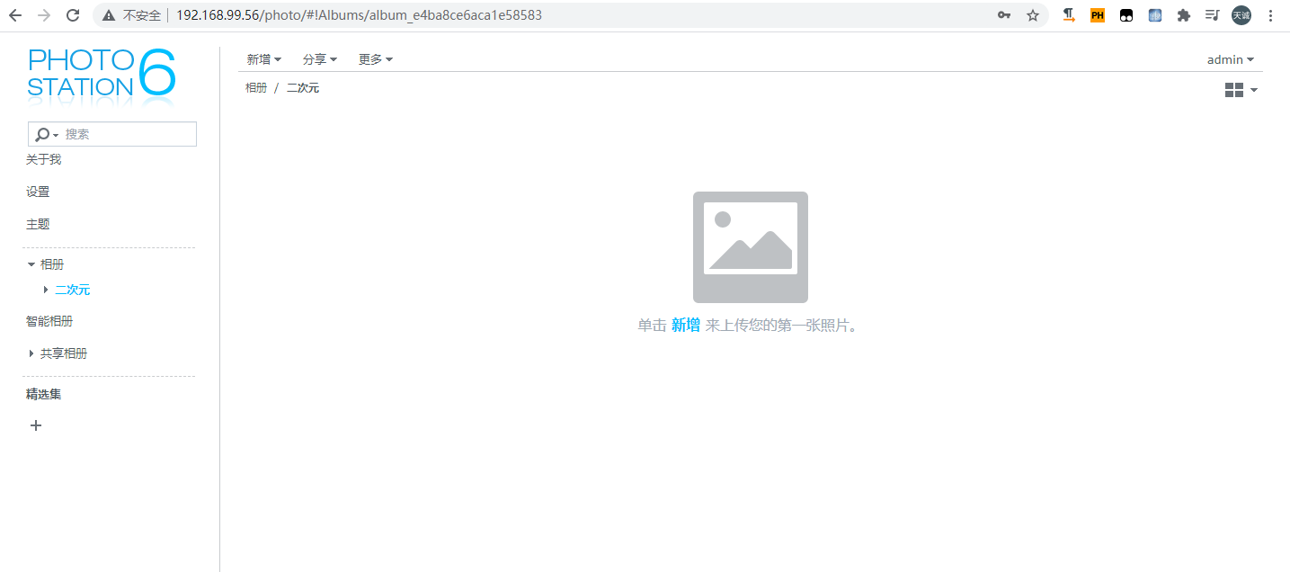The height and width of the screenshot is (572, 1290).
Task: Open the 更多 dropdown menu
Action: point(375,59)
